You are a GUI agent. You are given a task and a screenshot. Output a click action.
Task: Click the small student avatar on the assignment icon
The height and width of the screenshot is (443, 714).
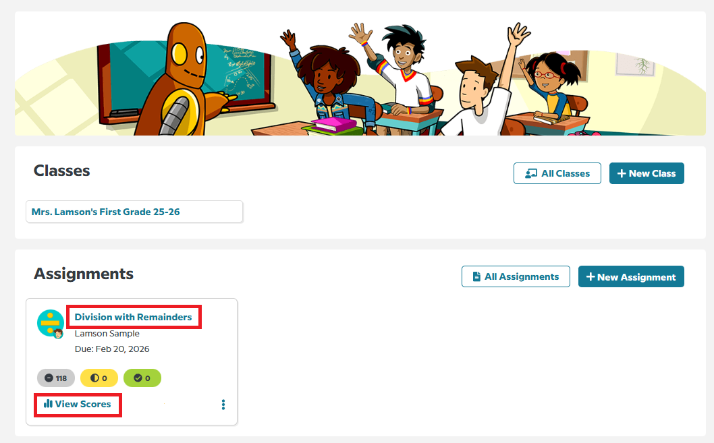pyautogui.click(x=58, y=334)
